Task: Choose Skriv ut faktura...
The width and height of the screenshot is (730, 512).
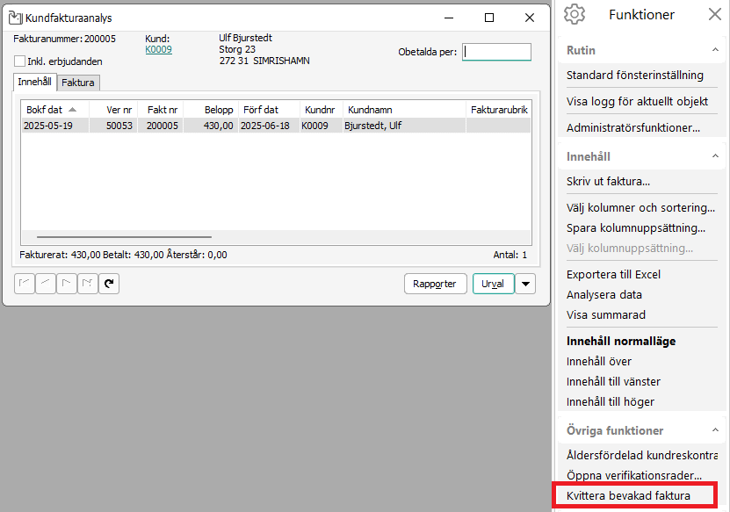Action: pos(608,181)
